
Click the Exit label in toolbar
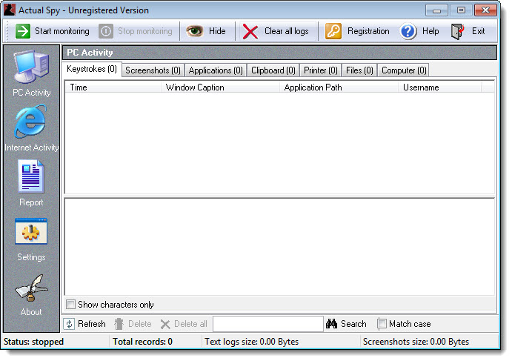479,31
